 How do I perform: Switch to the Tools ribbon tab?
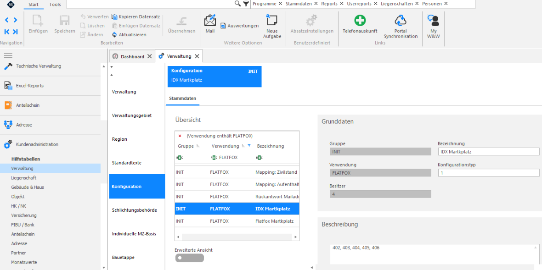pos(55,4)
